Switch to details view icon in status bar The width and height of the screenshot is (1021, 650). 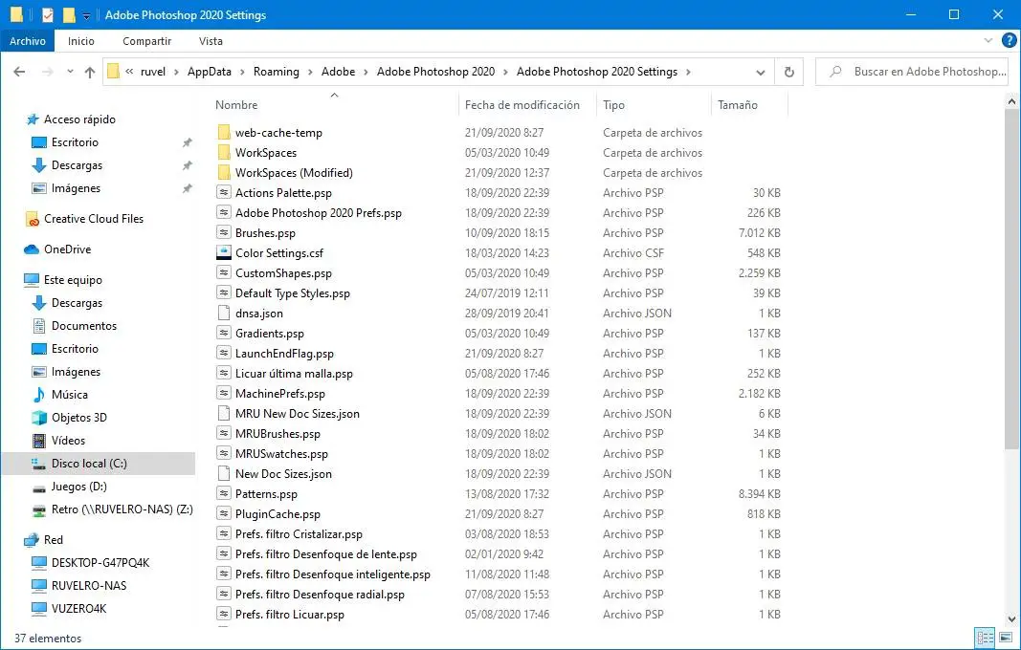click(985, 638)
